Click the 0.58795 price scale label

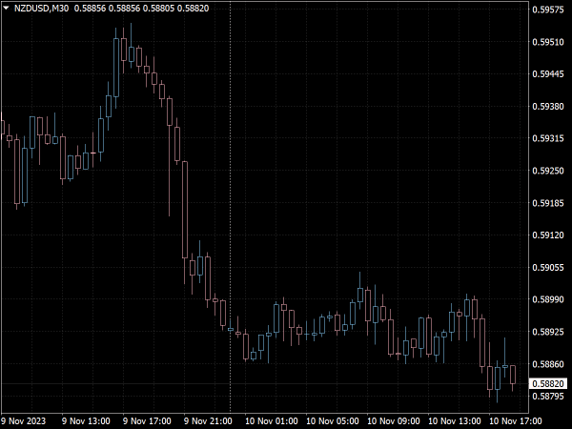(x=548, y=397)
